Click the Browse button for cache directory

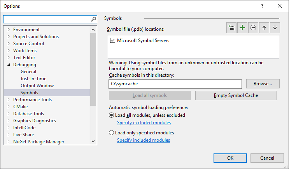tap(263, 84)
